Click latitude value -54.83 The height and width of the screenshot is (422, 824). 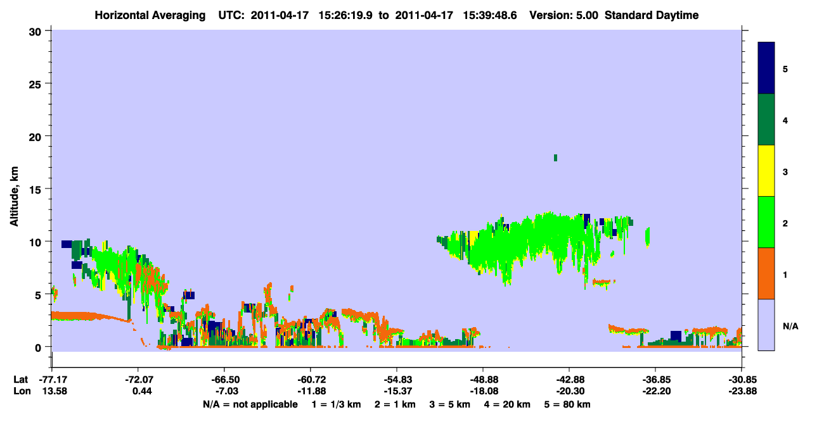pos(397,379)
